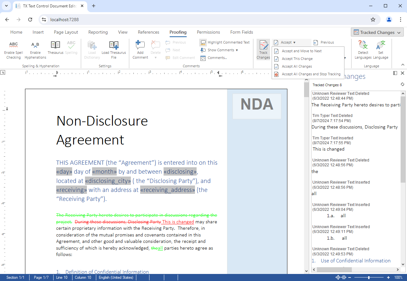407x281 pixels.
Task: Close the TX Text Control browser tab
Action: 82,6
